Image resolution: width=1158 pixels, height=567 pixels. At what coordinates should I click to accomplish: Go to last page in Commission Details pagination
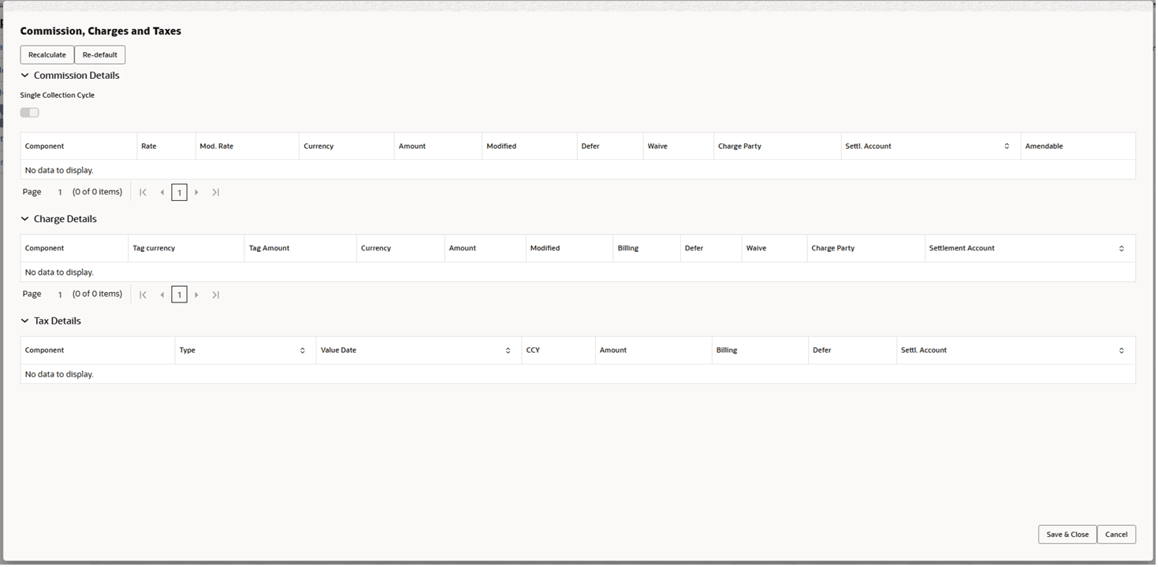(x=215, y=191)
